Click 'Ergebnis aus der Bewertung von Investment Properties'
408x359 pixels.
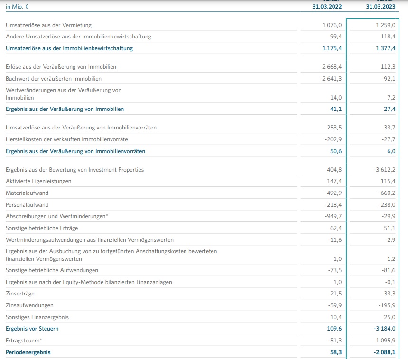[x=74, y=170]
